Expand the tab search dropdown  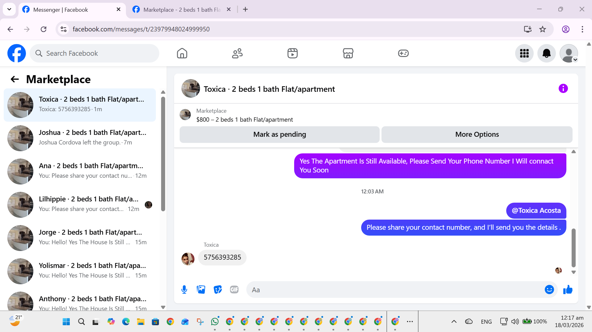pyautogui.click(x=9, y=10)
